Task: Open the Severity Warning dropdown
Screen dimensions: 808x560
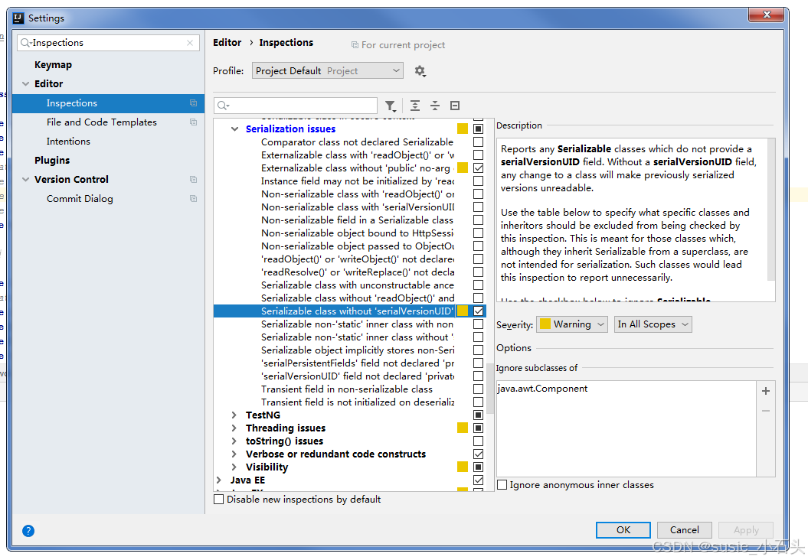Action: click(x=571, y=324)
